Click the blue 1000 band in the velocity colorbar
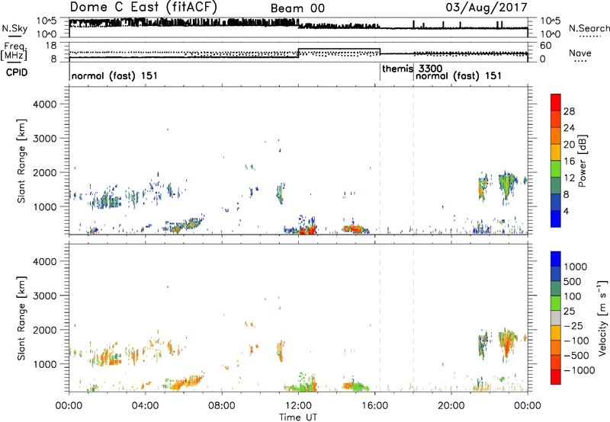The height and width of the screenshot is (422, 610). pyautogui.click(x=556, y=259)
